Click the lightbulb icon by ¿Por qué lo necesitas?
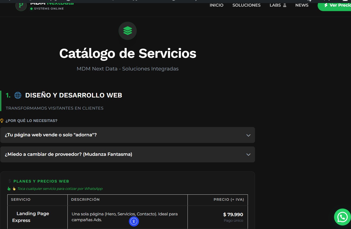Viewport: 351px width, 229px height. [2, 121]
